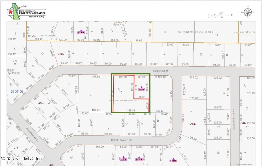Click the Aquarius Av SE street label
This screenshot has width=262, height=166.
pos(32,135)
